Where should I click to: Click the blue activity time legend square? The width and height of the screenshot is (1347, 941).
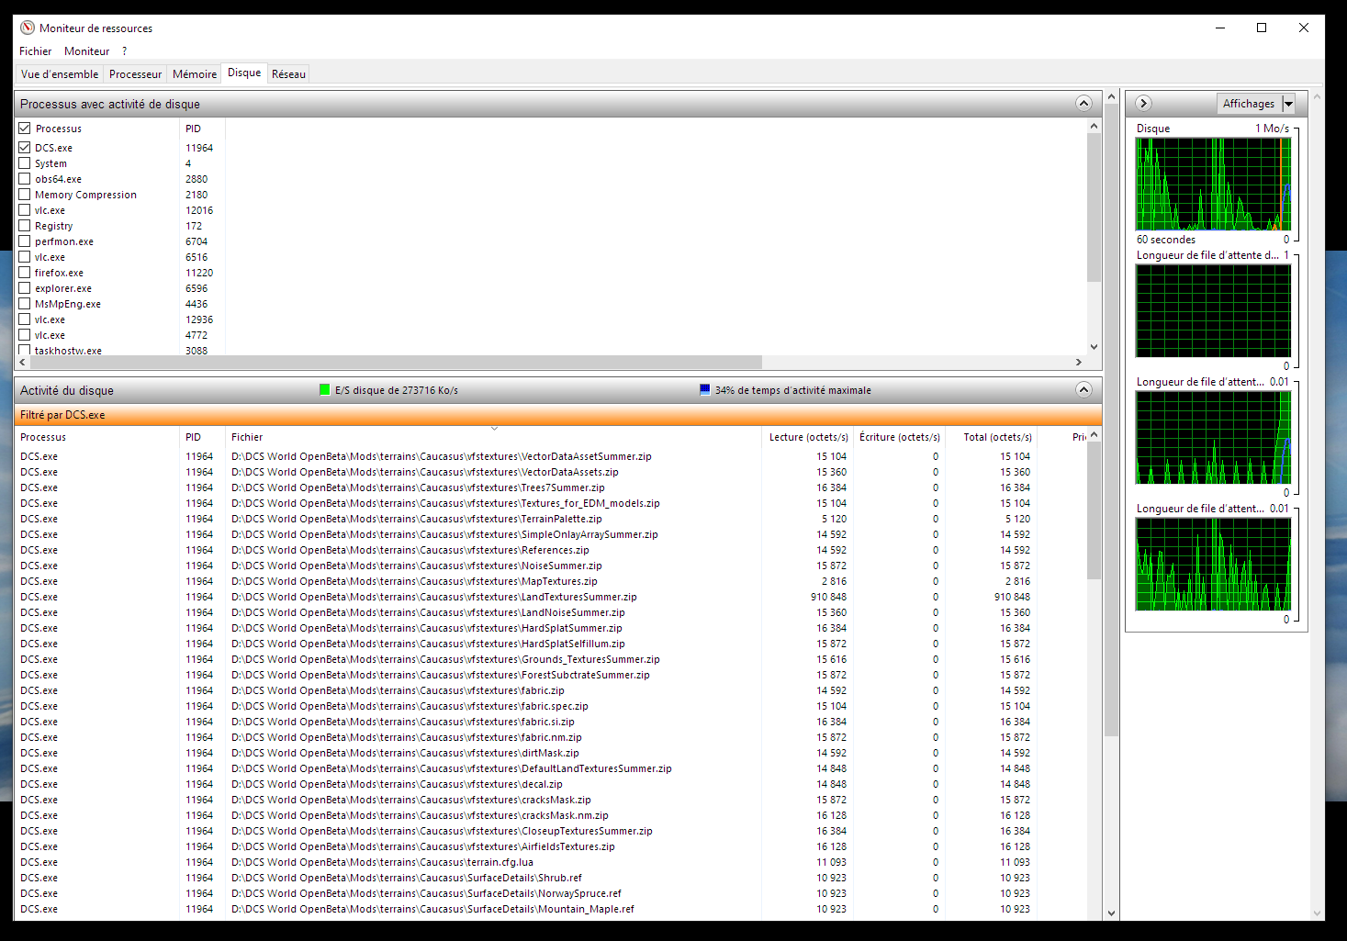[704, 389]
